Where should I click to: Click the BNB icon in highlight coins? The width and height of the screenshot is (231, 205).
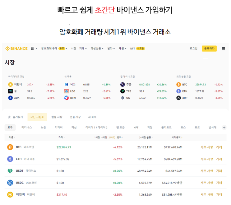pos(10,84)
